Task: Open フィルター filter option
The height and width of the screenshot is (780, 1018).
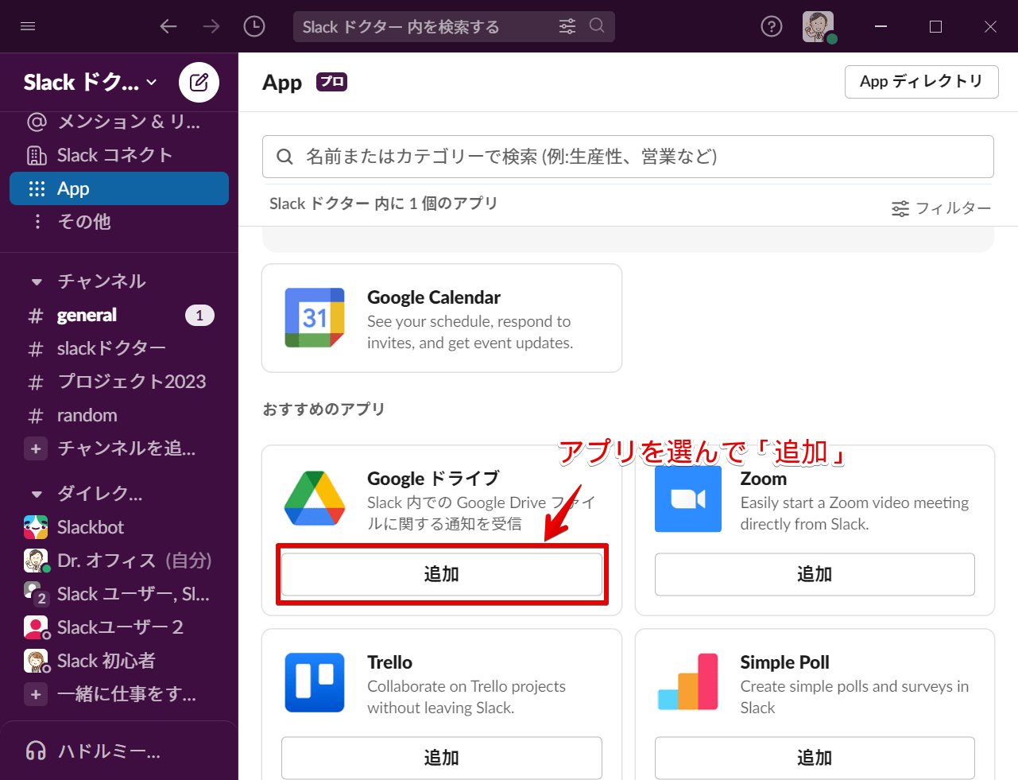Action: tap(942, 208)
